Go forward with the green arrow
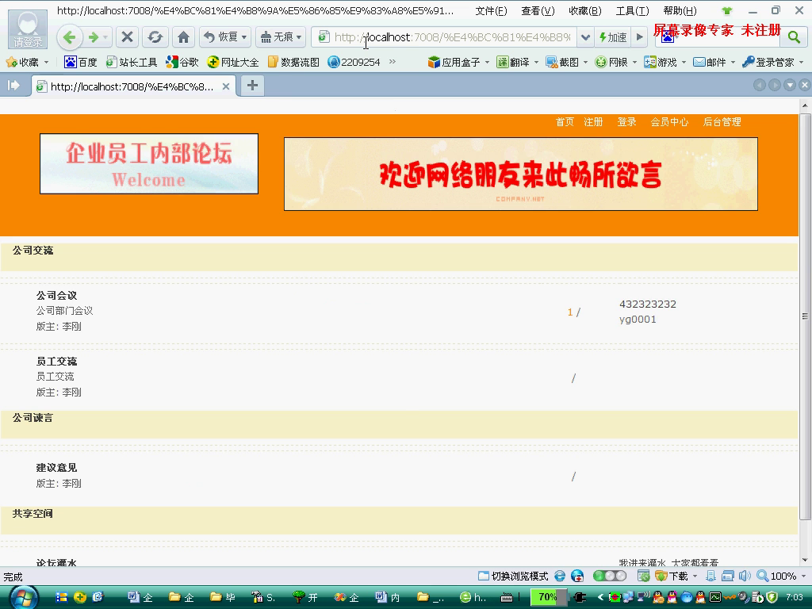 pyautogui.click(x=94, y=36)
